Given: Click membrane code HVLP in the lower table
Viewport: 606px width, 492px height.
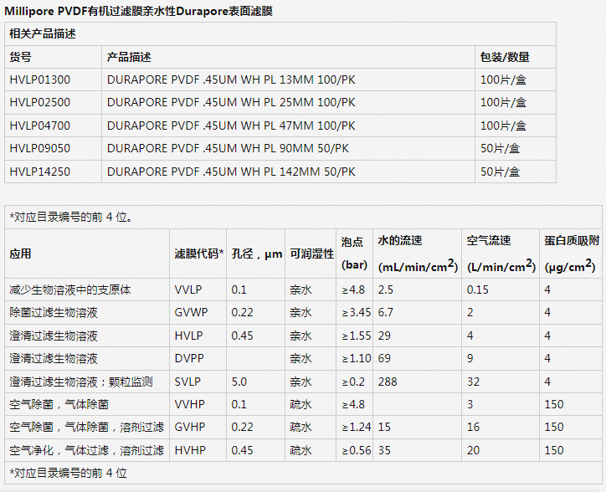Looking at the screenshot, I should tap(188, 336).
